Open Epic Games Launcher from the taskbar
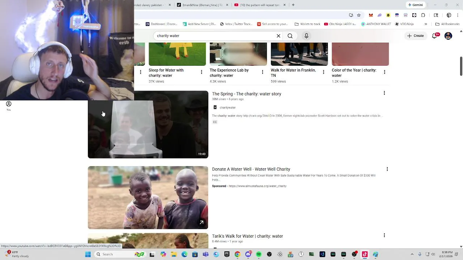Screen dimensions: 463x260 pyautogui.click(x=227, y=254)
